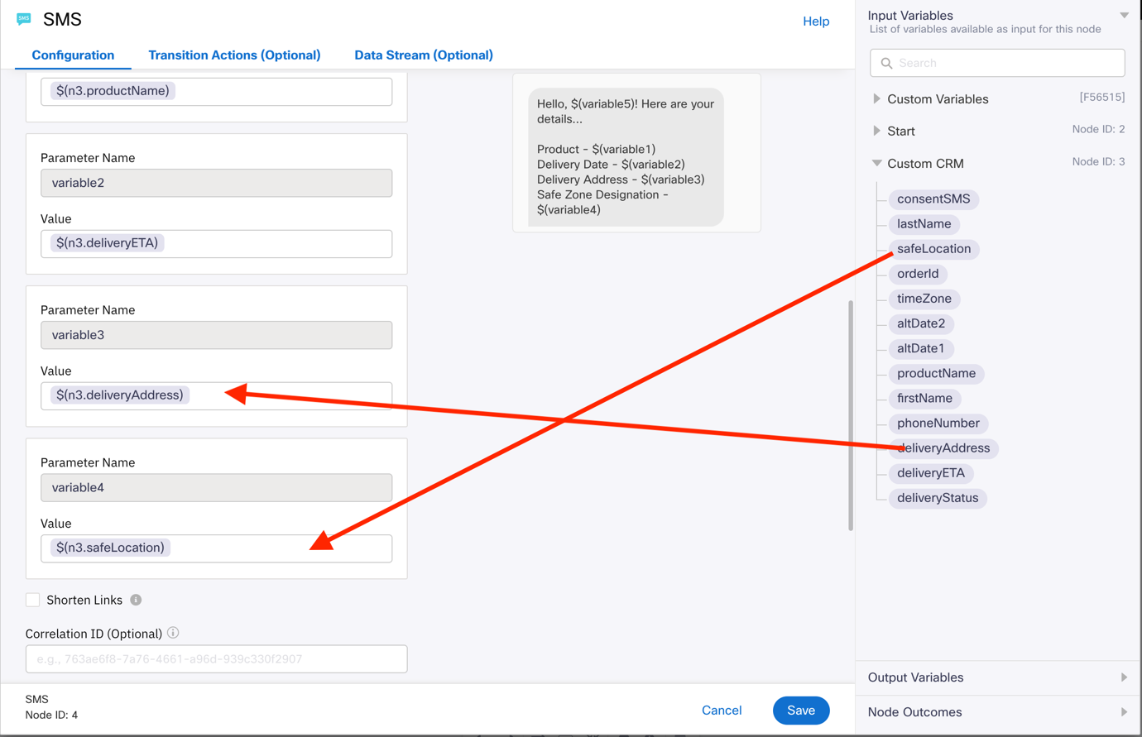The width and height of the screenshot is (1142, 737).
Task: Click the value field containing $(n3.deliveryETA)
Action: (217, 243)
